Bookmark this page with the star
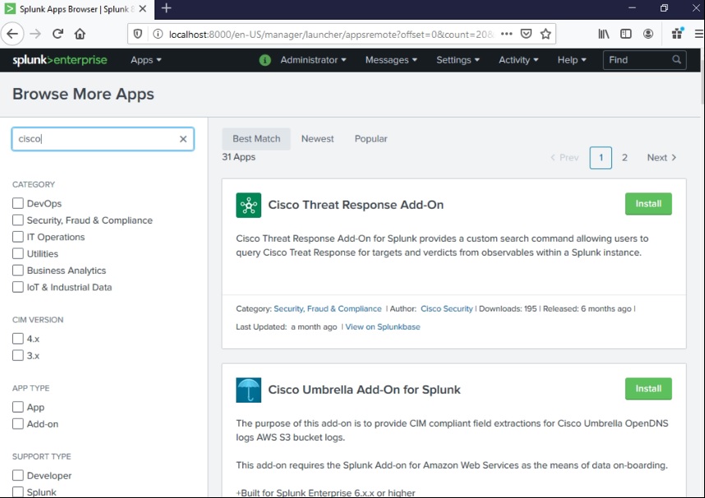This screenshot has height=498, width=705. click(x=546, y=34)
